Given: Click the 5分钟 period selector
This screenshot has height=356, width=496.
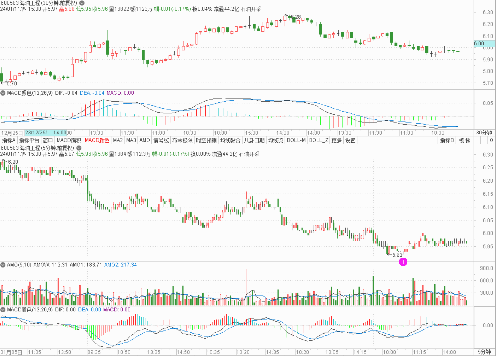Looking at the screenshot, I should pos(484,352).
